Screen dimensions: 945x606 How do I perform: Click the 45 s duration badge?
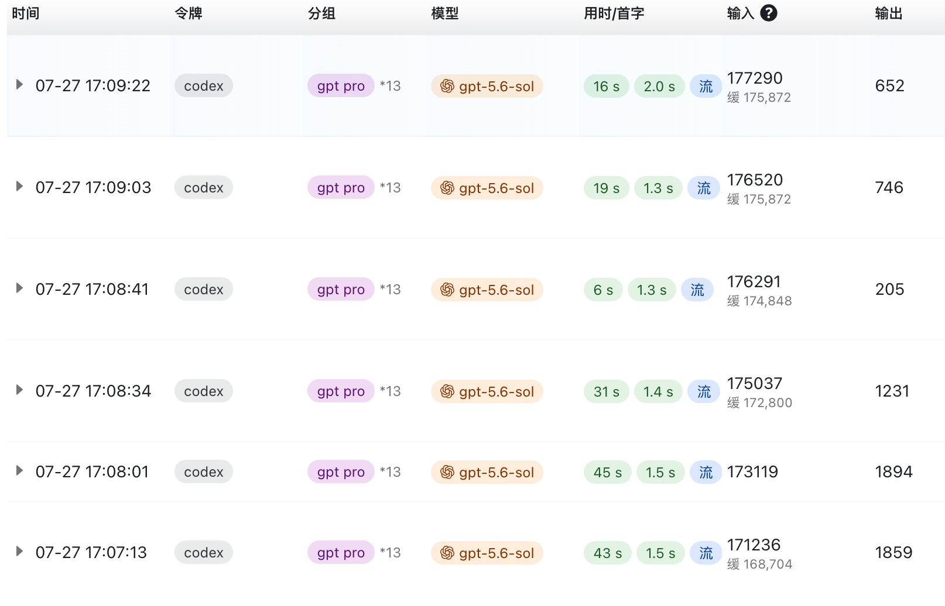[608, 472]
